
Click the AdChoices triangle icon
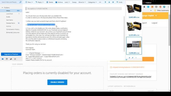point(126,60)
